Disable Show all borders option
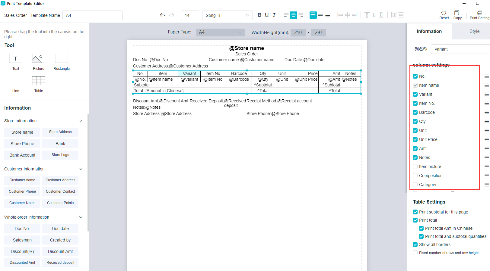 415,245
